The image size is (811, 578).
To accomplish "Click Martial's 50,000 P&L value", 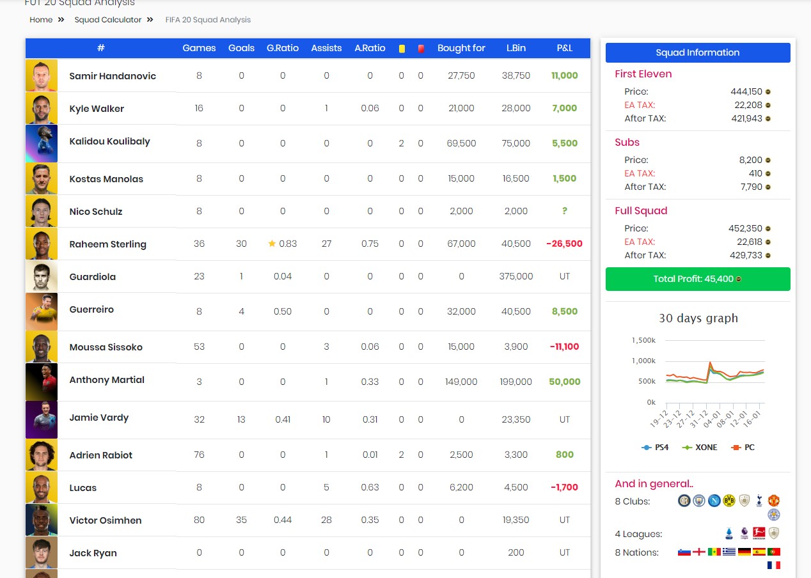I will (565, 382).
